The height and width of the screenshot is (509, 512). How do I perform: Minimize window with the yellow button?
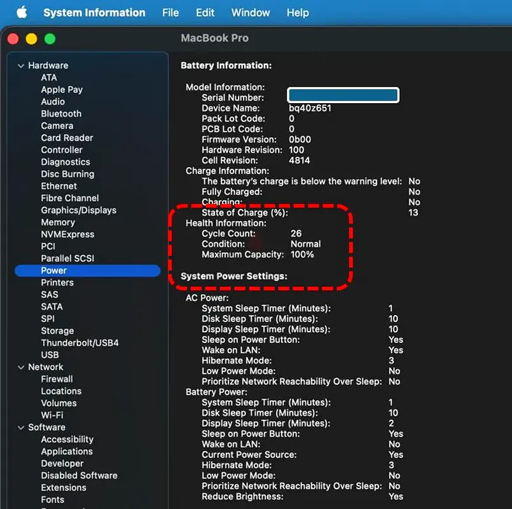(31, 39)
